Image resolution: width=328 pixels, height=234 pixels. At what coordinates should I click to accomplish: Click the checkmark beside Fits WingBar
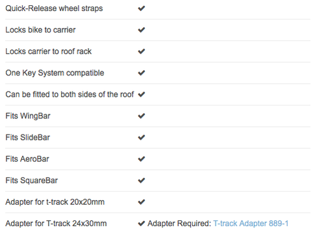point(142,116)
